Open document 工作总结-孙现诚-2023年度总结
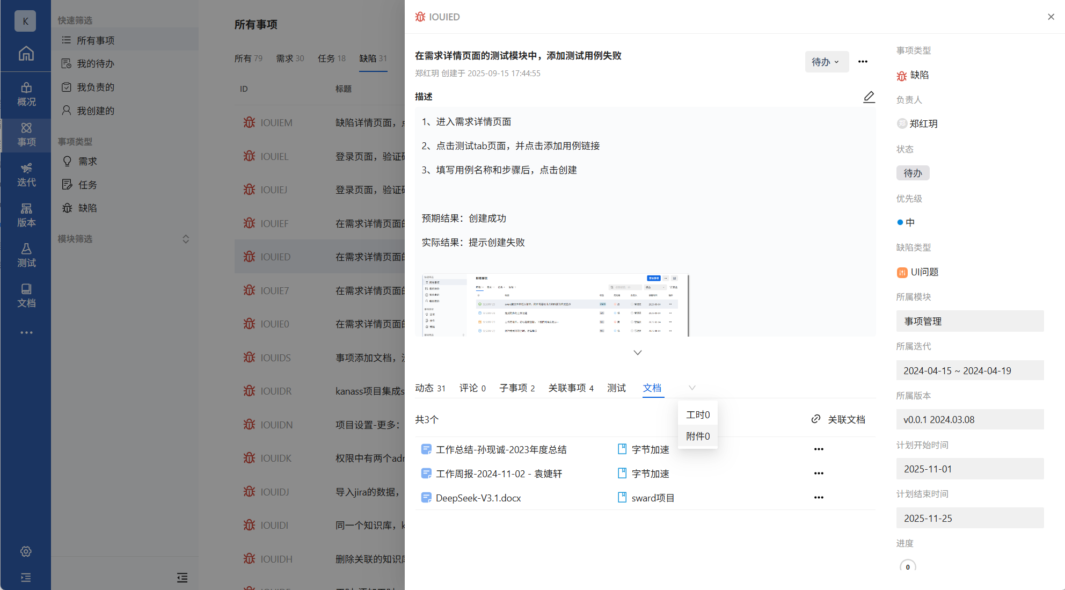 (500, 449)
